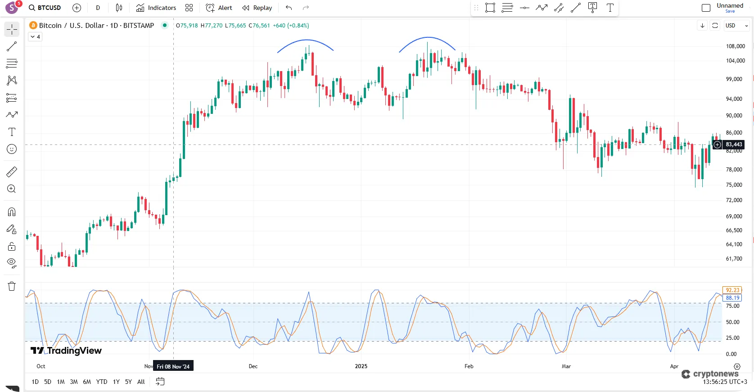
Task: Select the trend line tool in favorites toolbar
Action: pos(576,8)
